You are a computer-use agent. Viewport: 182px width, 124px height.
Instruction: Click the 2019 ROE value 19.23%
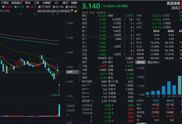(155, 43)
